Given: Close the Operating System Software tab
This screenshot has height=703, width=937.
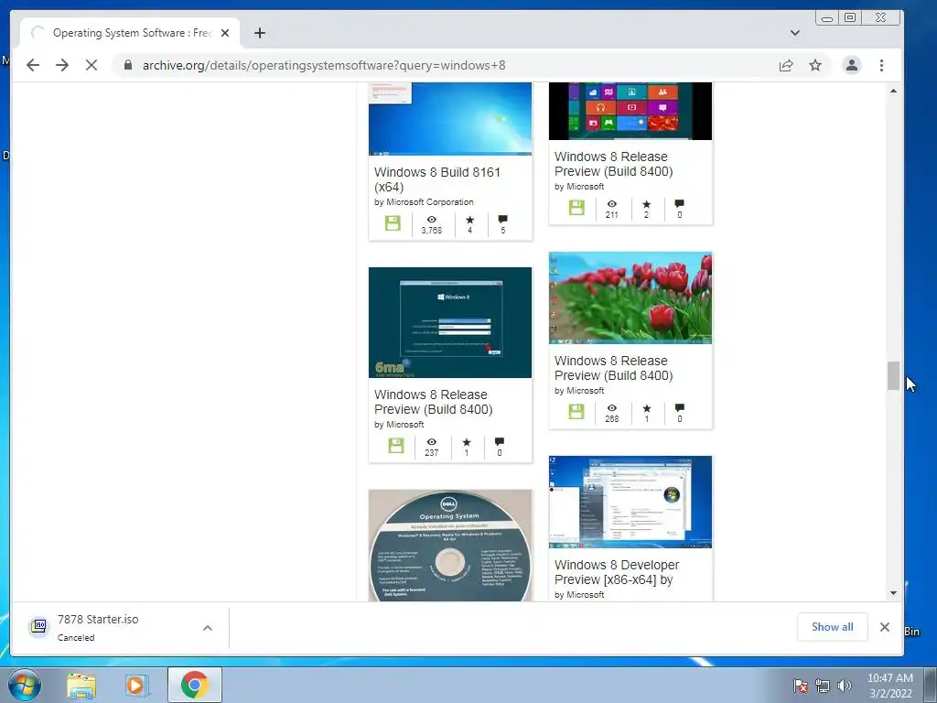Looking at the screenshot, I should click(x=225, y=33).
